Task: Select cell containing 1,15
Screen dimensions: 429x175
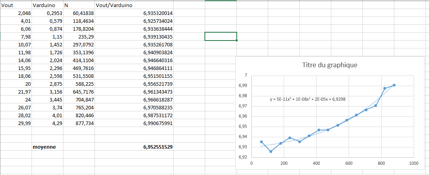Action: click(x=47, y=37)
